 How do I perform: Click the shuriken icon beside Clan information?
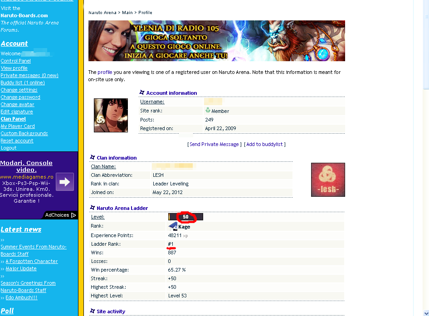(93, 157)
